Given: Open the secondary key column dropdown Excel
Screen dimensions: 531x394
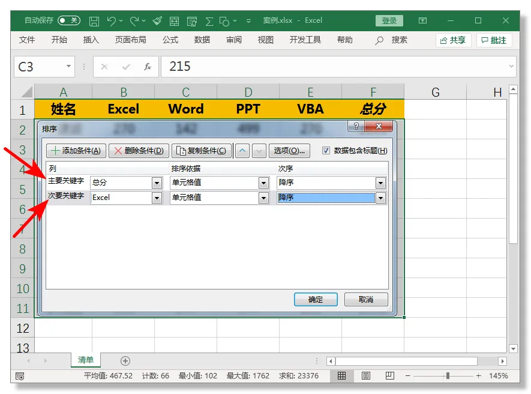Looking at the screenshot, I should (x=157, y=198).
